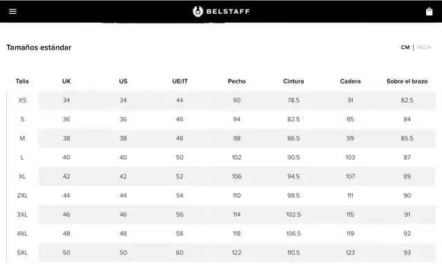Open the shopping bag
This screenshot has height=275, width=442.
click(x=429, y=12)
